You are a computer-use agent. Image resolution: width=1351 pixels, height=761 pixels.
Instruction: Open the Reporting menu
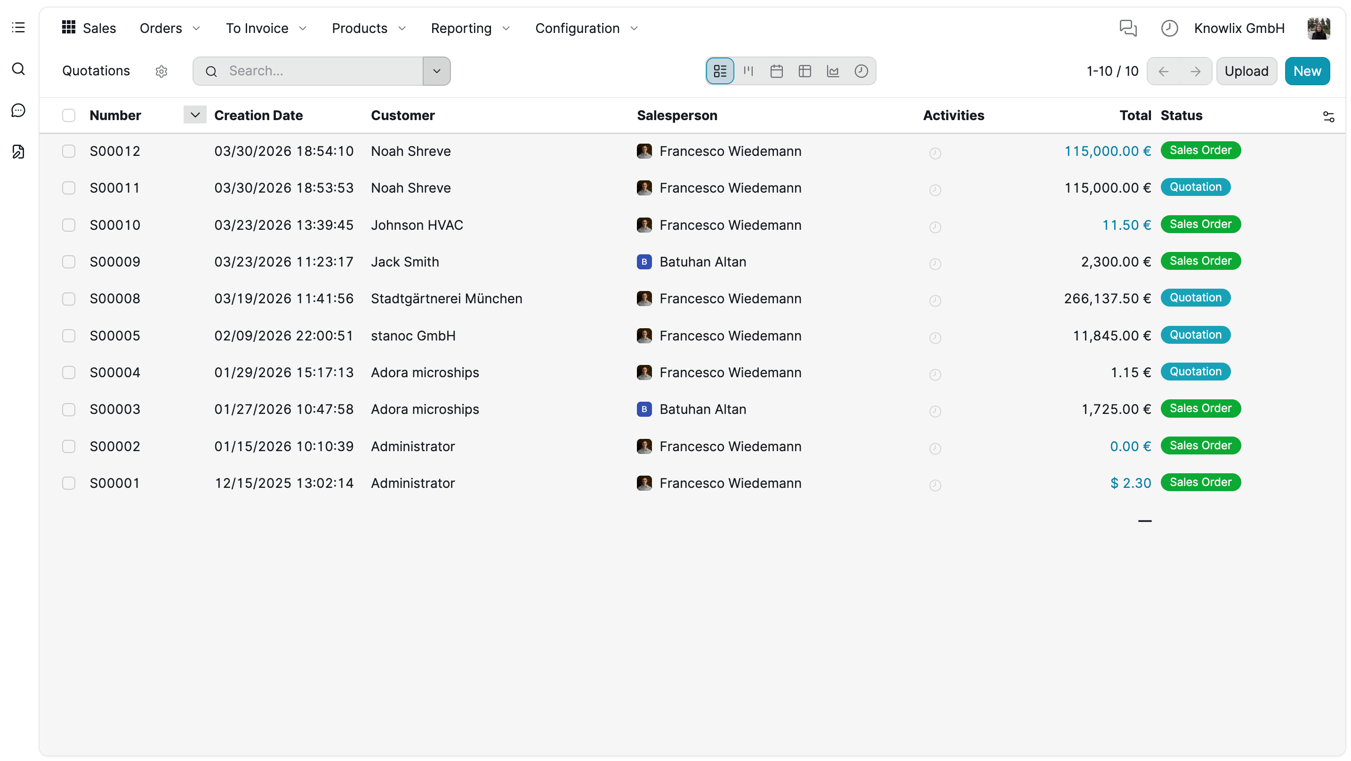(469, 28)
